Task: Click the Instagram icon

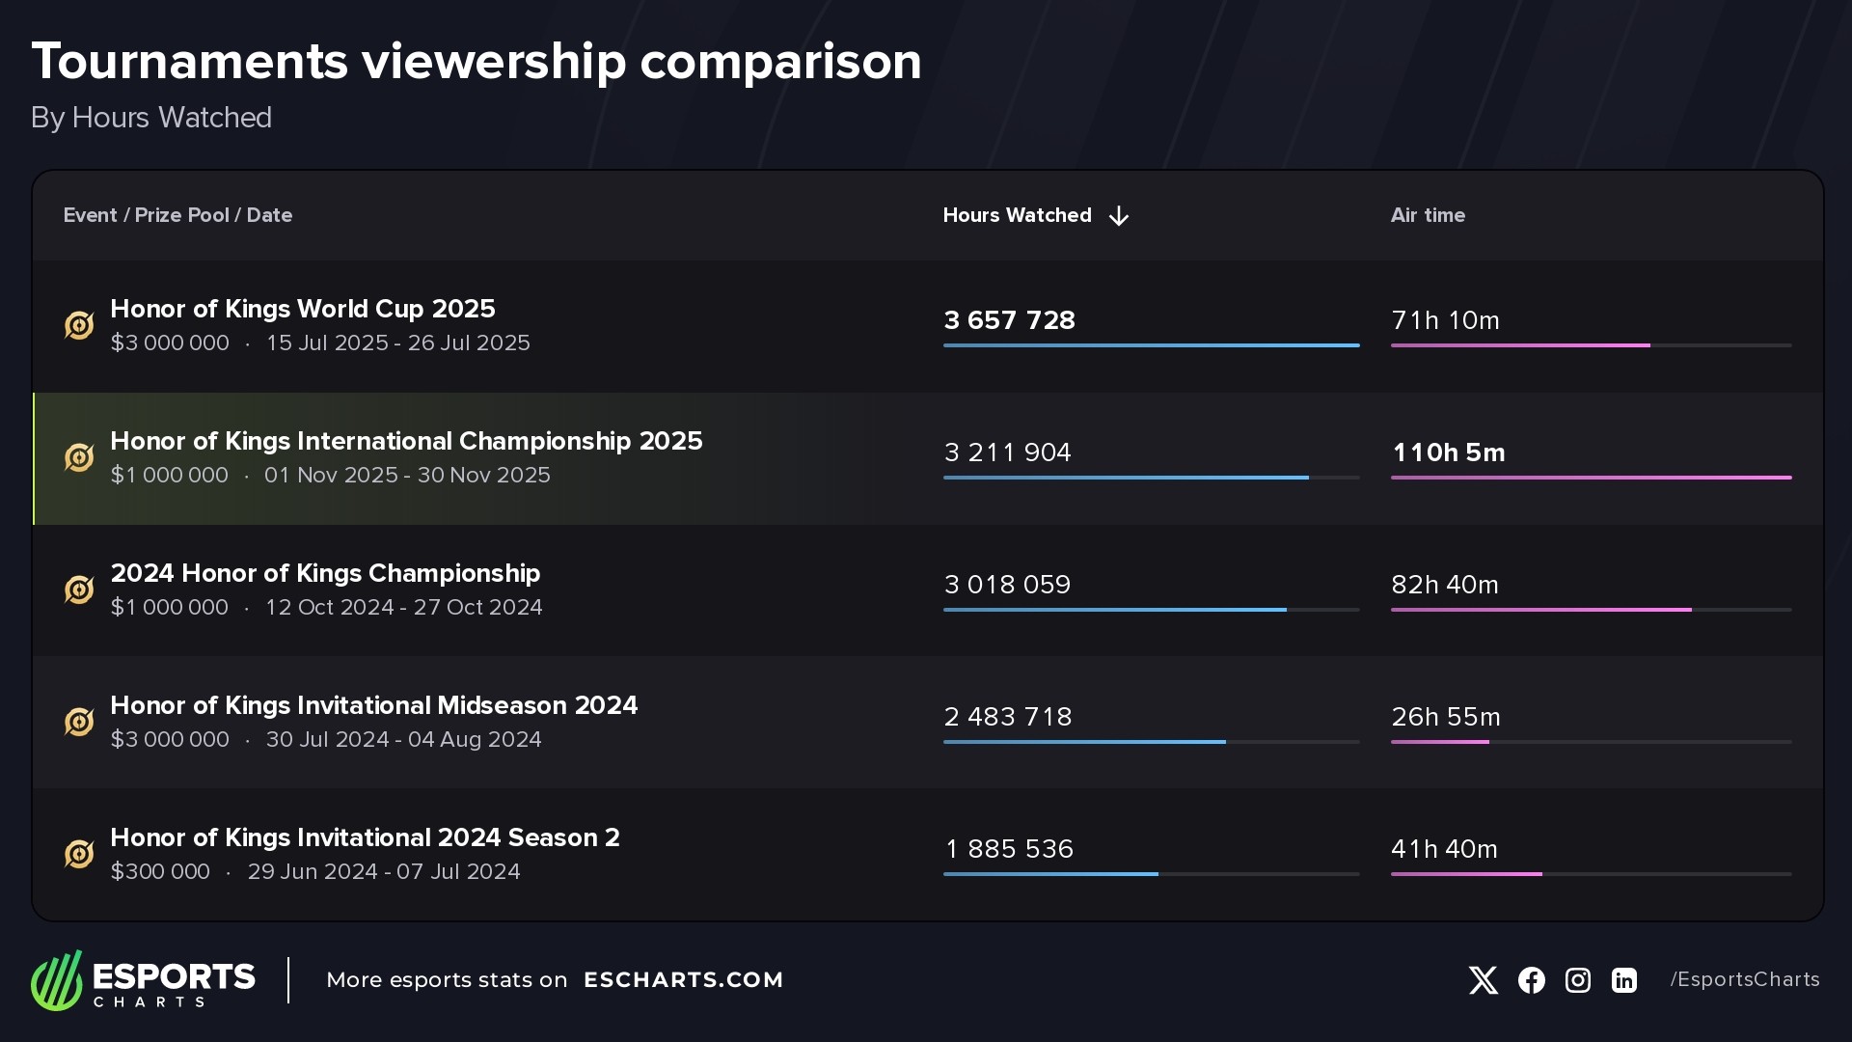Action: click(1577, 980)
